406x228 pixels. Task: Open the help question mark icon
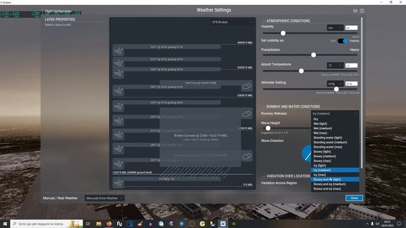[x=362, y=11]
